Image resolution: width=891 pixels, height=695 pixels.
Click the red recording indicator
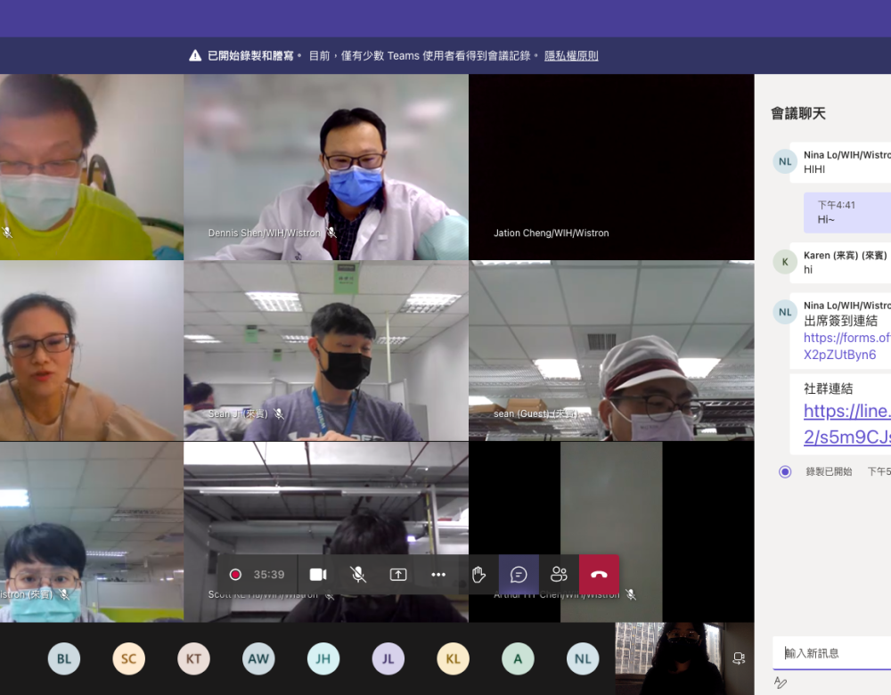point(235,575)
